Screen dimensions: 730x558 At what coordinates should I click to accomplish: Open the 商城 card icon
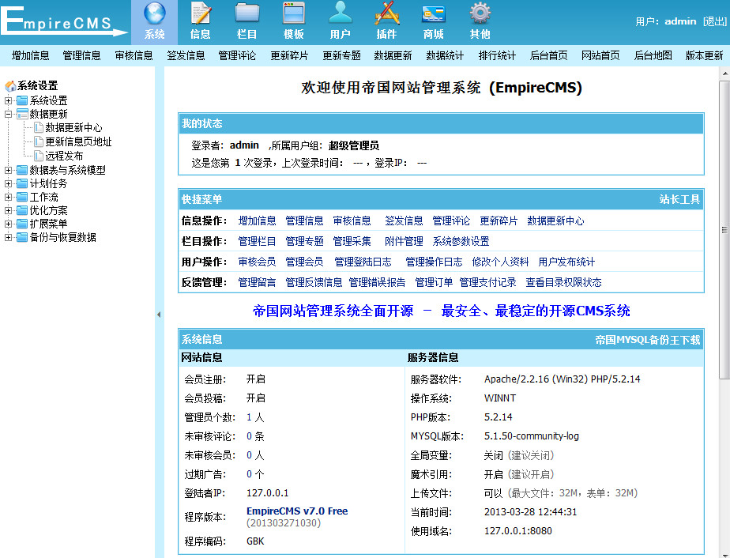click(434, 14)
